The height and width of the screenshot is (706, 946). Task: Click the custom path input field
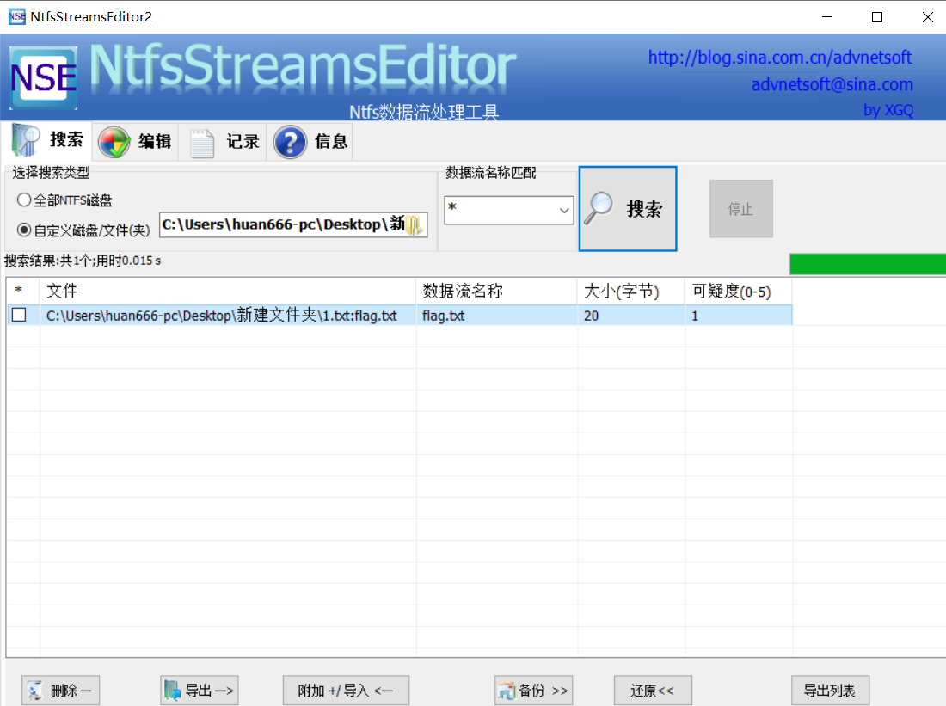pos(293,224)
